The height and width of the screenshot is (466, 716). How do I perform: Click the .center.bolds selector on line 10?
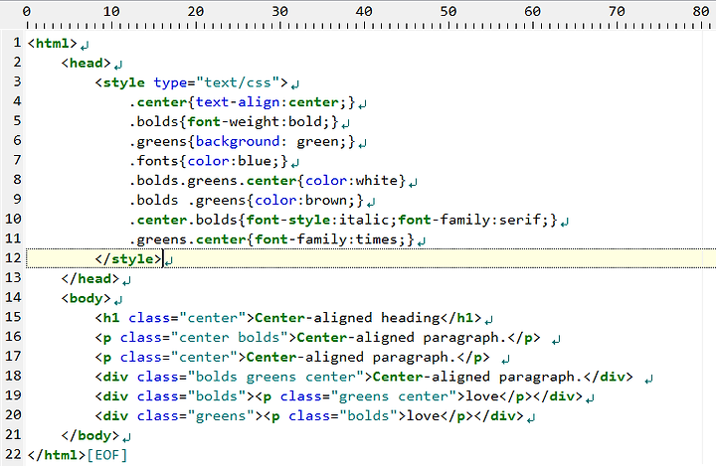click(x=183, y=220)
